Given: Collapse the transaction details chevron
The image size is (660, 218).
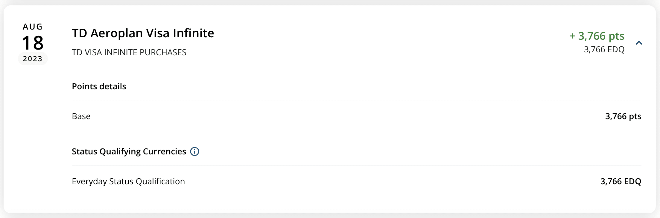Looking at the screenshot, I should coord(639,43).
